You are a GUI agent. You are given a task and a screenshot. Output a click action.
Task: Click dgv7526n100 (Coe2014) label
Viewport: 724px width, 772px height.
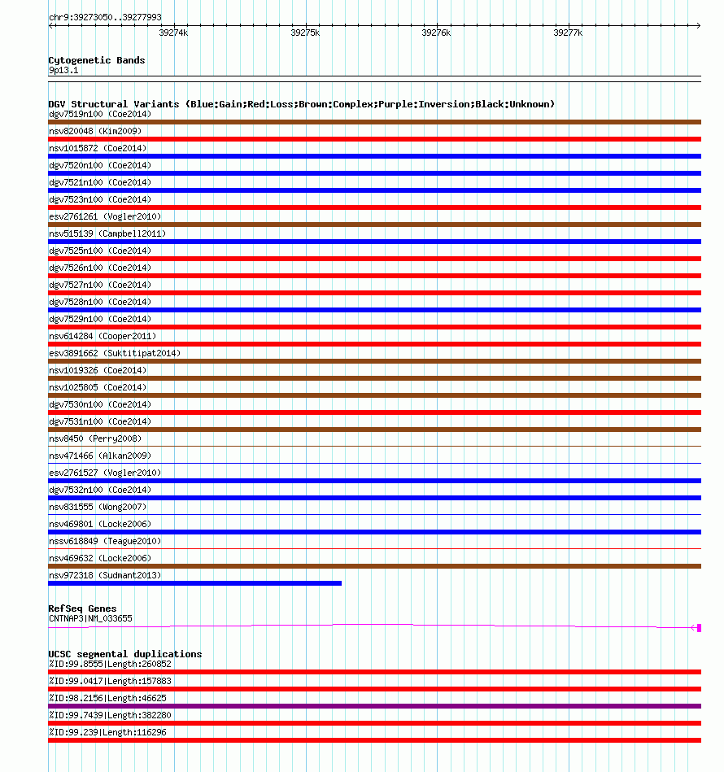(100, 268)
